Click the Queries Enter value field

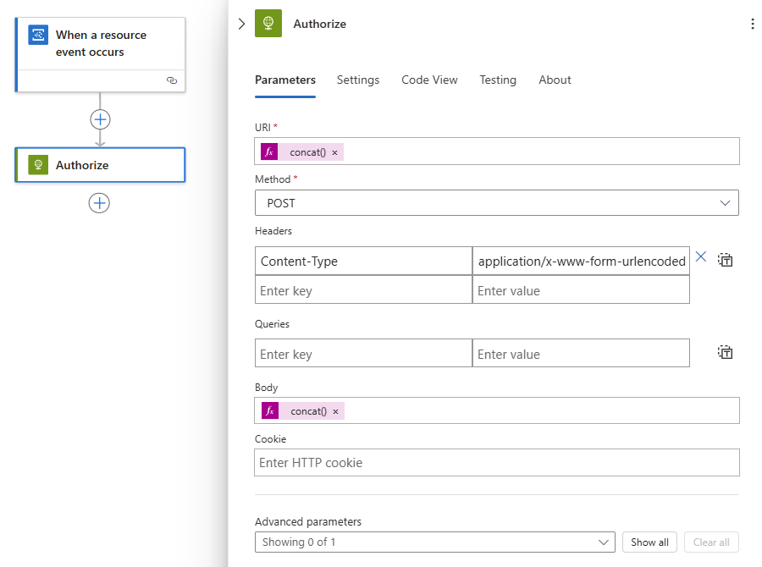[581, 353]
